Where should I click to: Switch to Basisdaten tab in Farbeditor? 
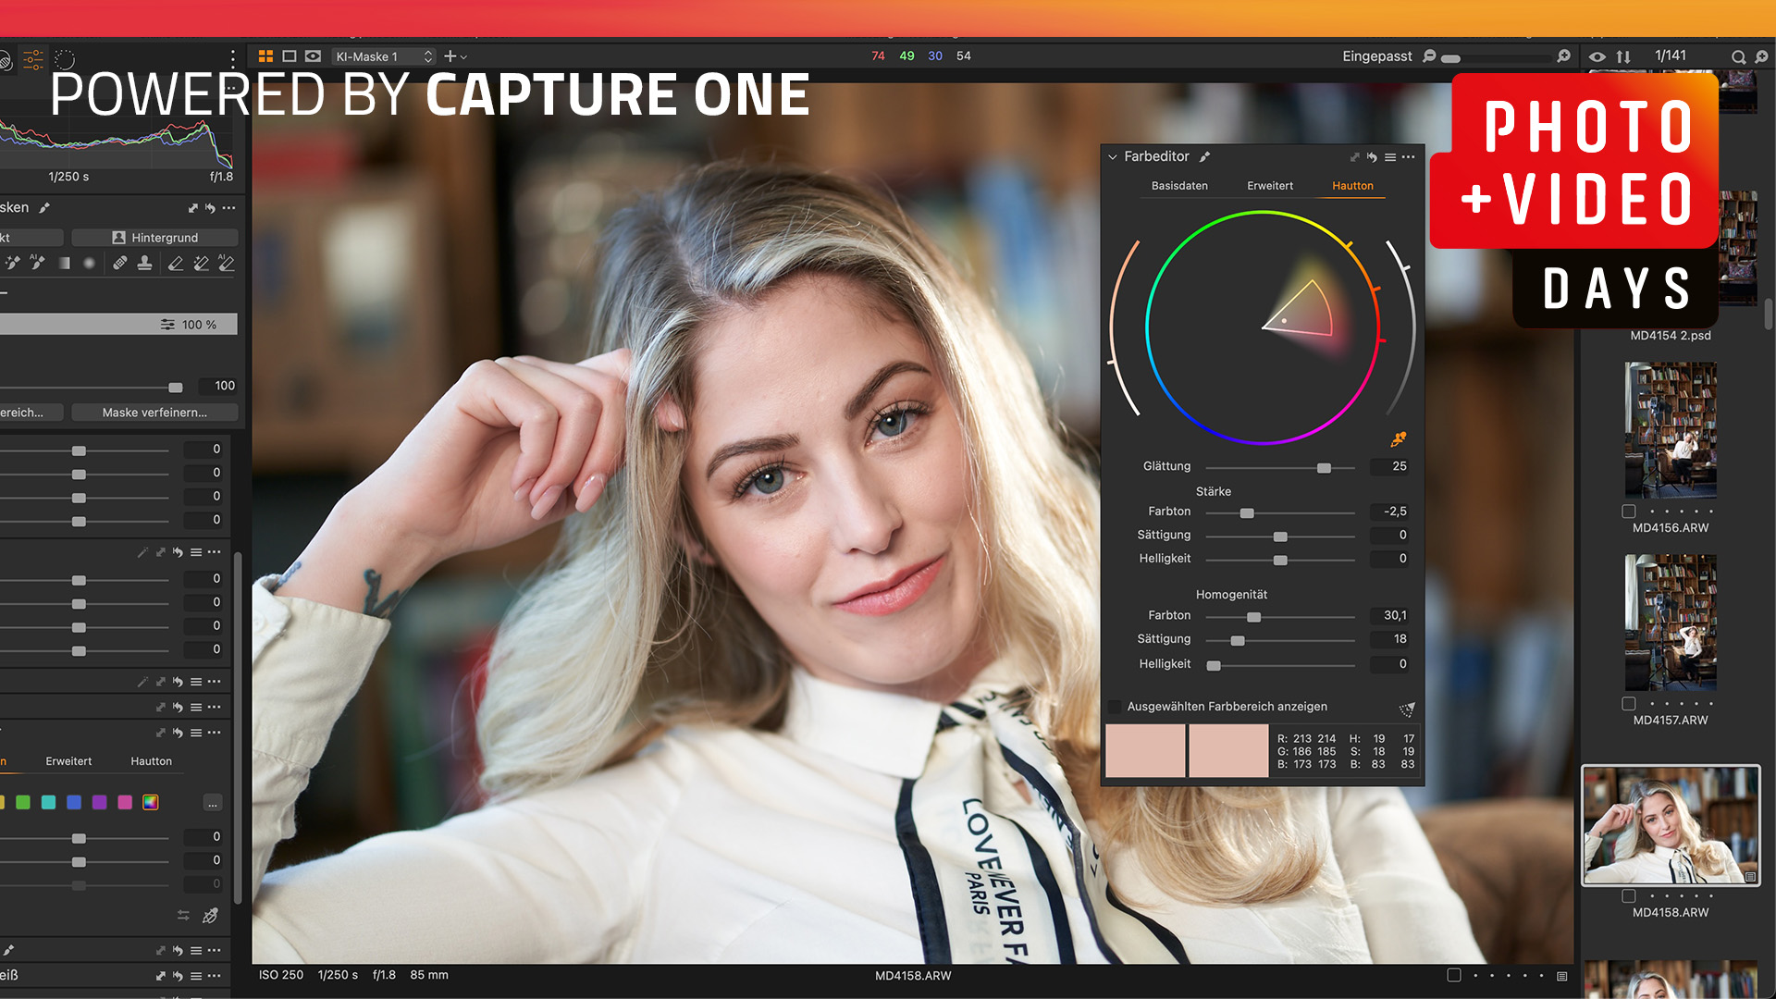pyautogui.click(x=1179, y=186)
